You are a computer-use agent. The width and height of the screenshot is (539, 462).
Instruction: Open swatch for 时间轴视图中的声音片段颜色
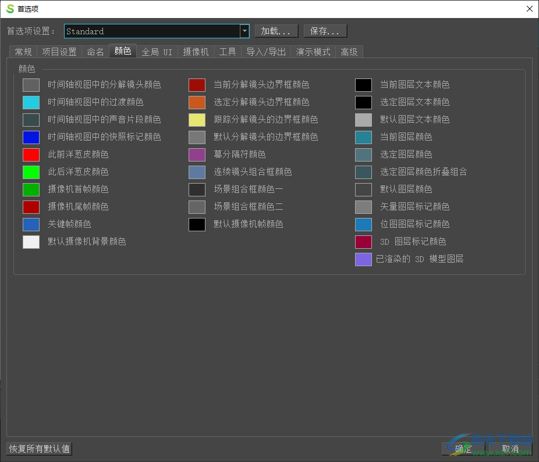(31, 120)
